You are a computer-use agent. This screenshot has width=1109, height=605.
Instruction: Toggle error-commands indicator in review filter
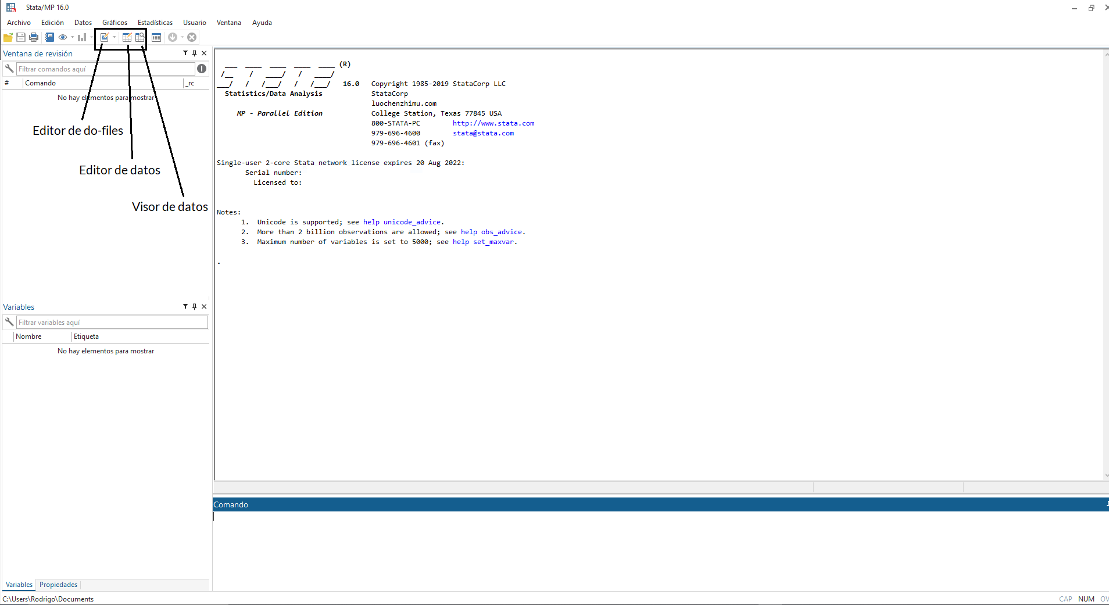[x=202, y=69]
